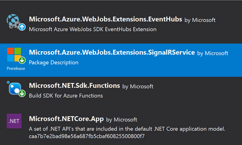Click the Prerelease label under SignalRService icon
Viewport: 242px width, 145px height.
point(16,68)
